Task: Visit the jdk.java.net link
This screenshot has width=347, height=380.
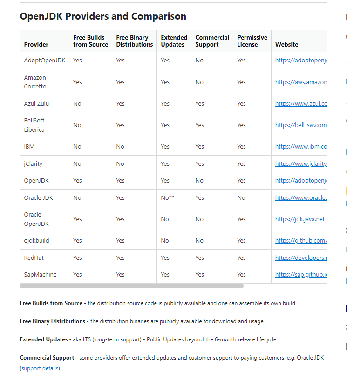Action: coord(299,219)
